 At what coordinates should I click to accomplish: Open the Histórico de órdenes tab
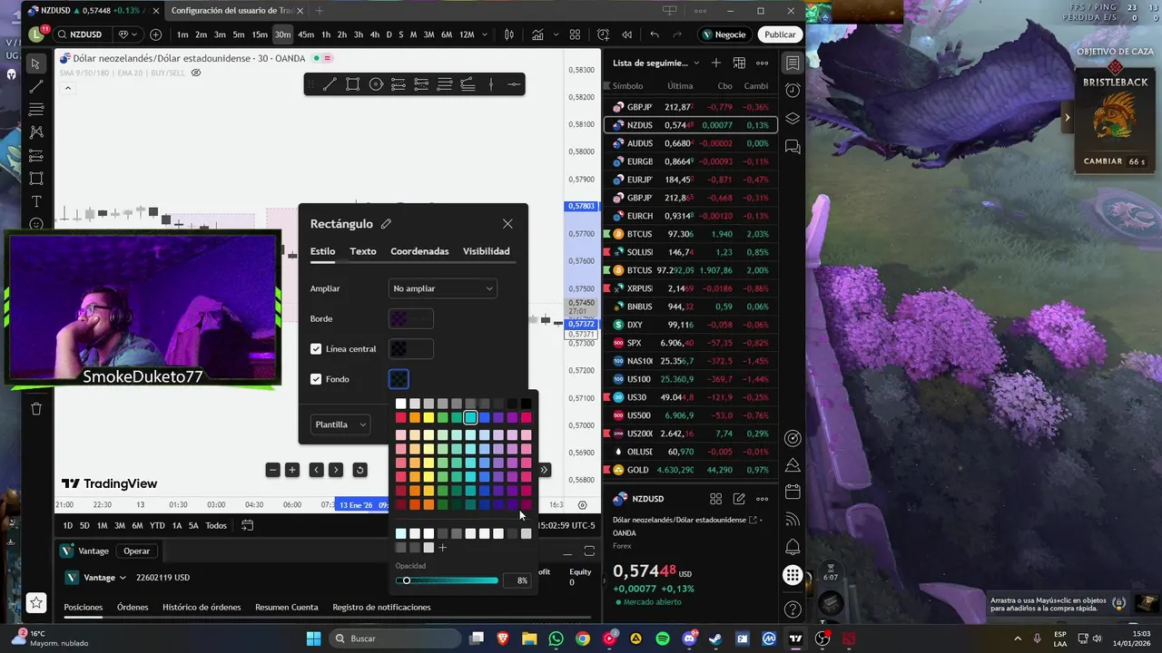click(202, 607)
